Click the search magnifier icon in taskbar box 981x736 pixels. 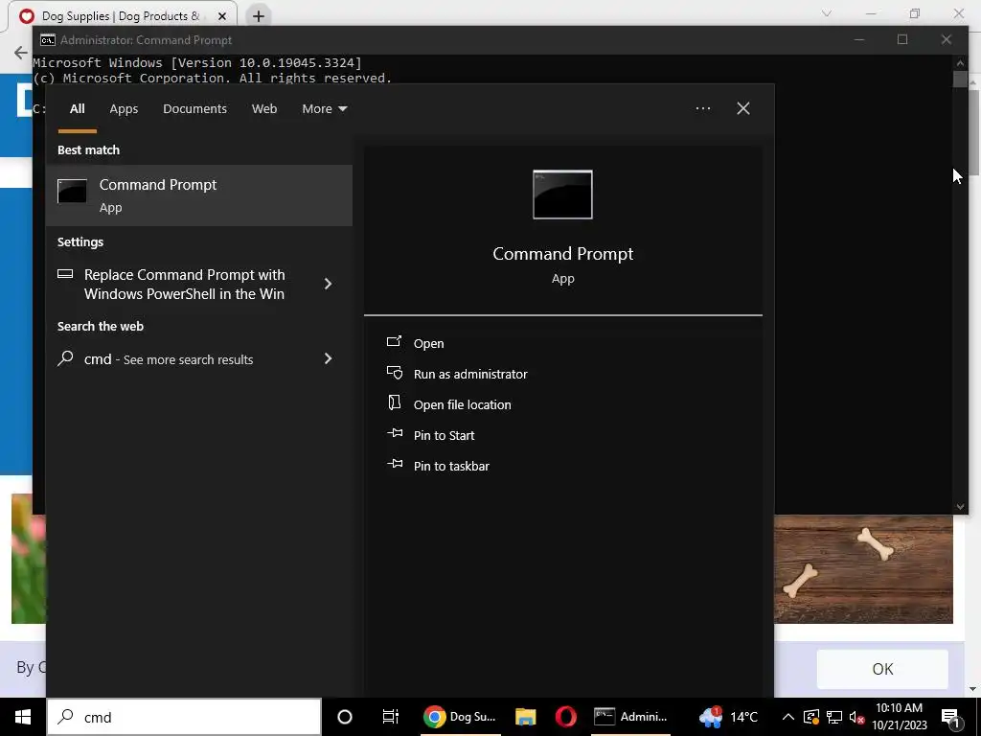(65, 717)
